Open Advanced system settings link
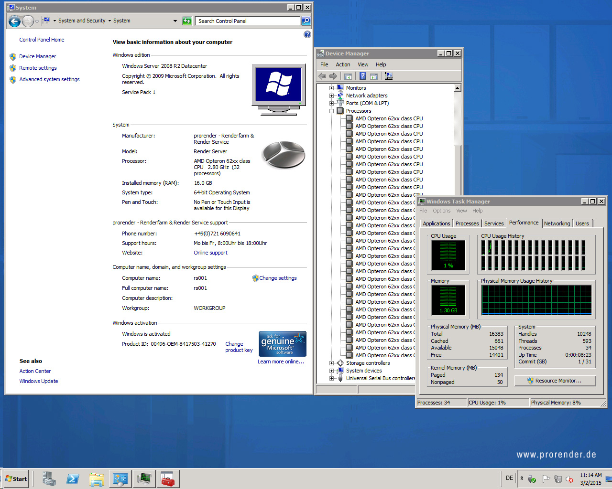Screen dimensions: 612x489 49,79
